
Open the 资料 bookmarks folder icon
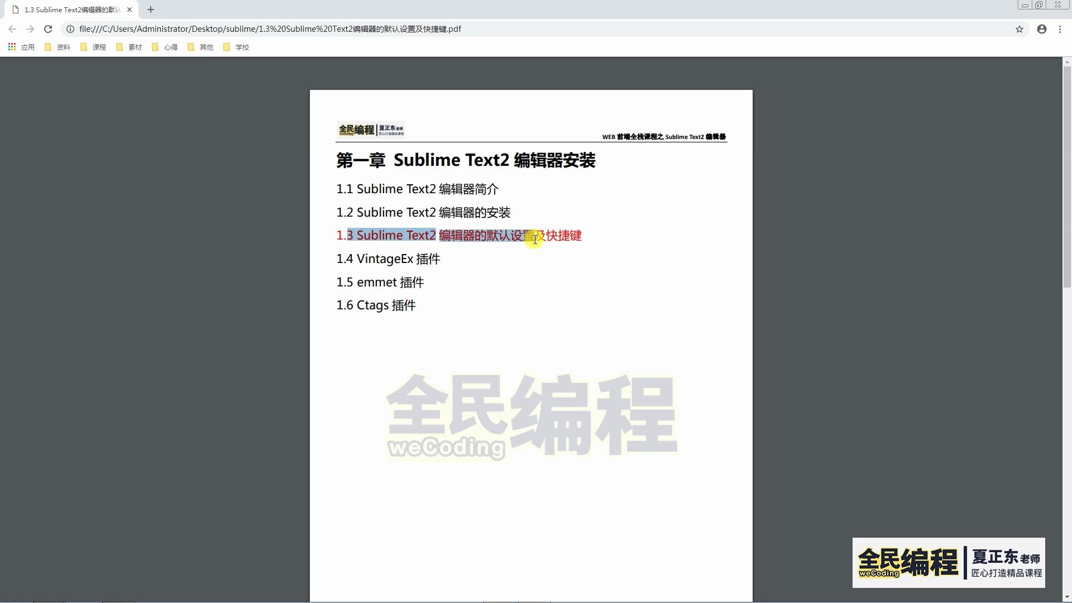pos(47,47)
